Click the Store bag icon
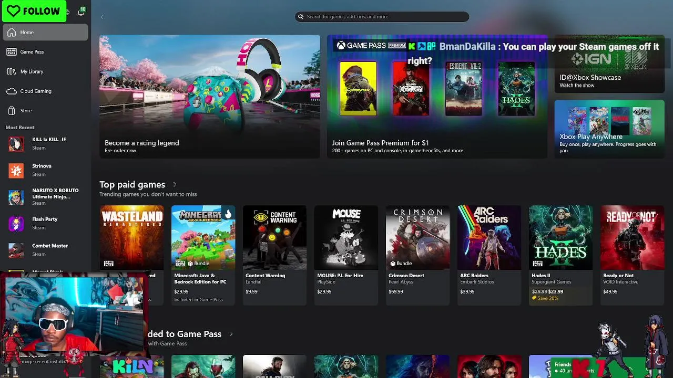Image resolution: width=673 pixels, height=378 pixels. pos(12,111)
